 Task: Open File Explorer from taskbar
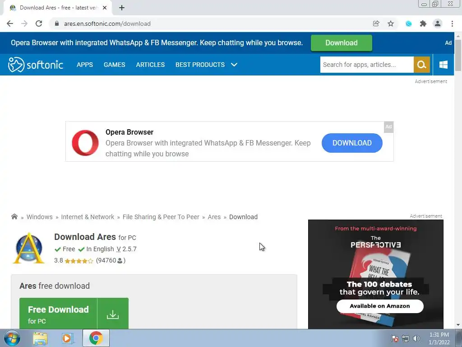(40, 338)
